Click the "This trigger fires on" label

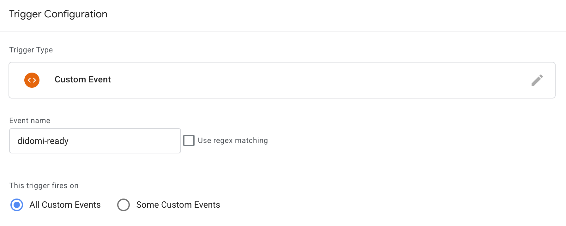(x=44, y=186)
